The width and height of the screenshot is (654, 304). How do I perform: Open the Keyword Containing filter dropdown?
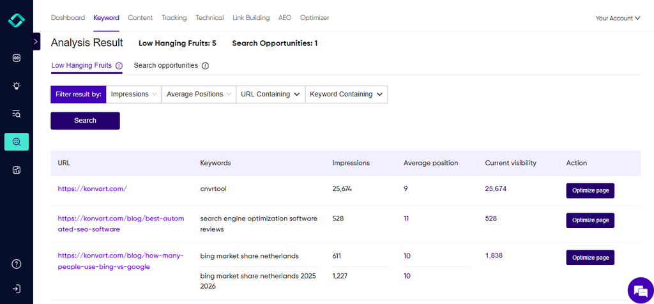[x=346, y=95]
